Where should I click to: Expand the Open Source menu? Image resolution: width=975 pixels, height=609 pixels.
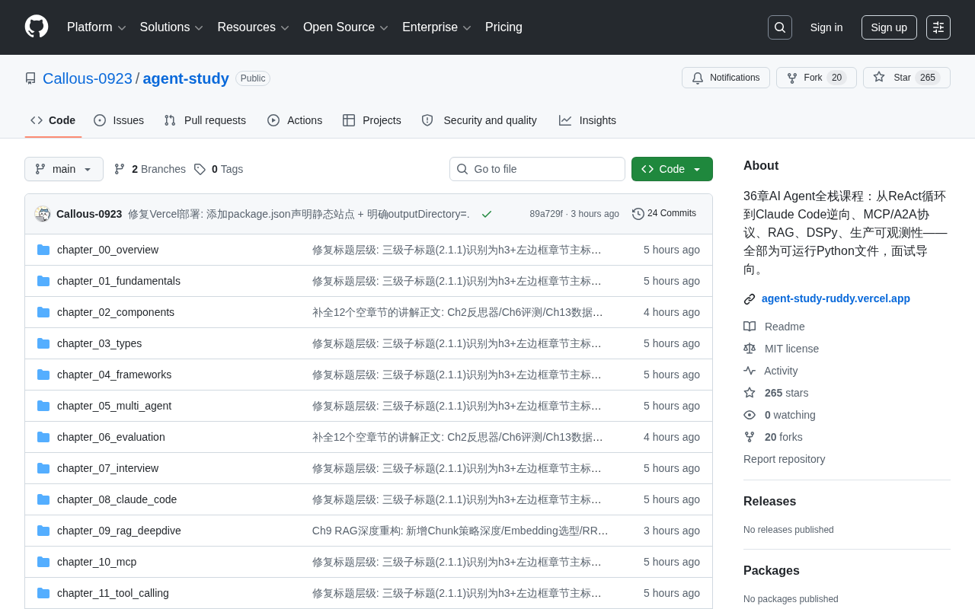pos(346,27)
